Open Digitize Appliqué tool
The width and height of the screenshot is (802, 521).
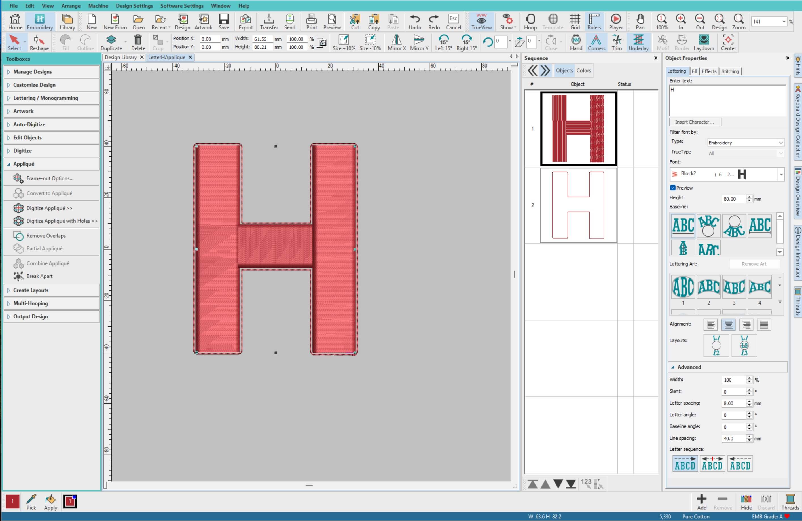49,208
